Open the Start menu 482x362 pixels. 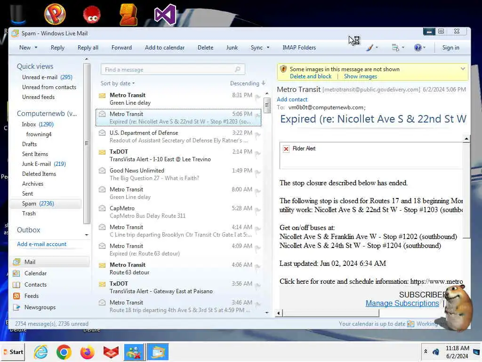[x=14, y=352]
